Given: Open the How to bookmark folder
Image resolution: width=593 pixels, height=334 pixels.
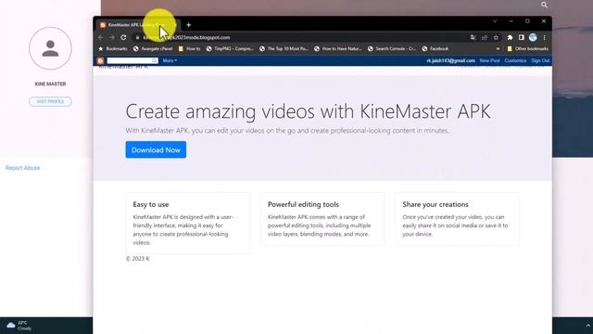Looking at the screenshot, I should [189, 49].
